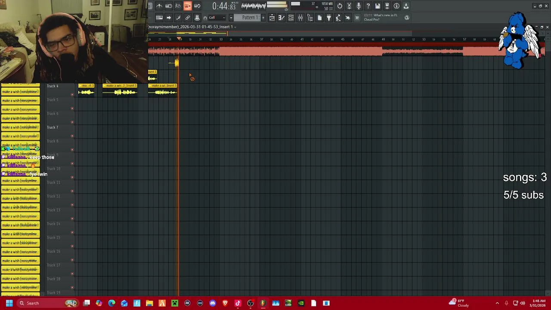This screenshot has width=551, height=310.
Task: Click the floppy disk save icon
Action: pyautogui.click(x=378, y=6)
